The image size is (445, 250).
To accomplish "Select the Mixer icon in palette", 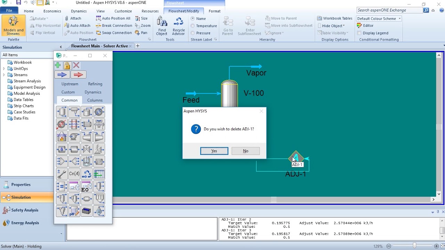I will (x=62, y=161).
